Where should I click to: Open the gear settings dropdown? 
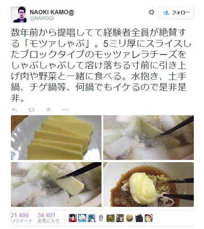tap(151, 12)
